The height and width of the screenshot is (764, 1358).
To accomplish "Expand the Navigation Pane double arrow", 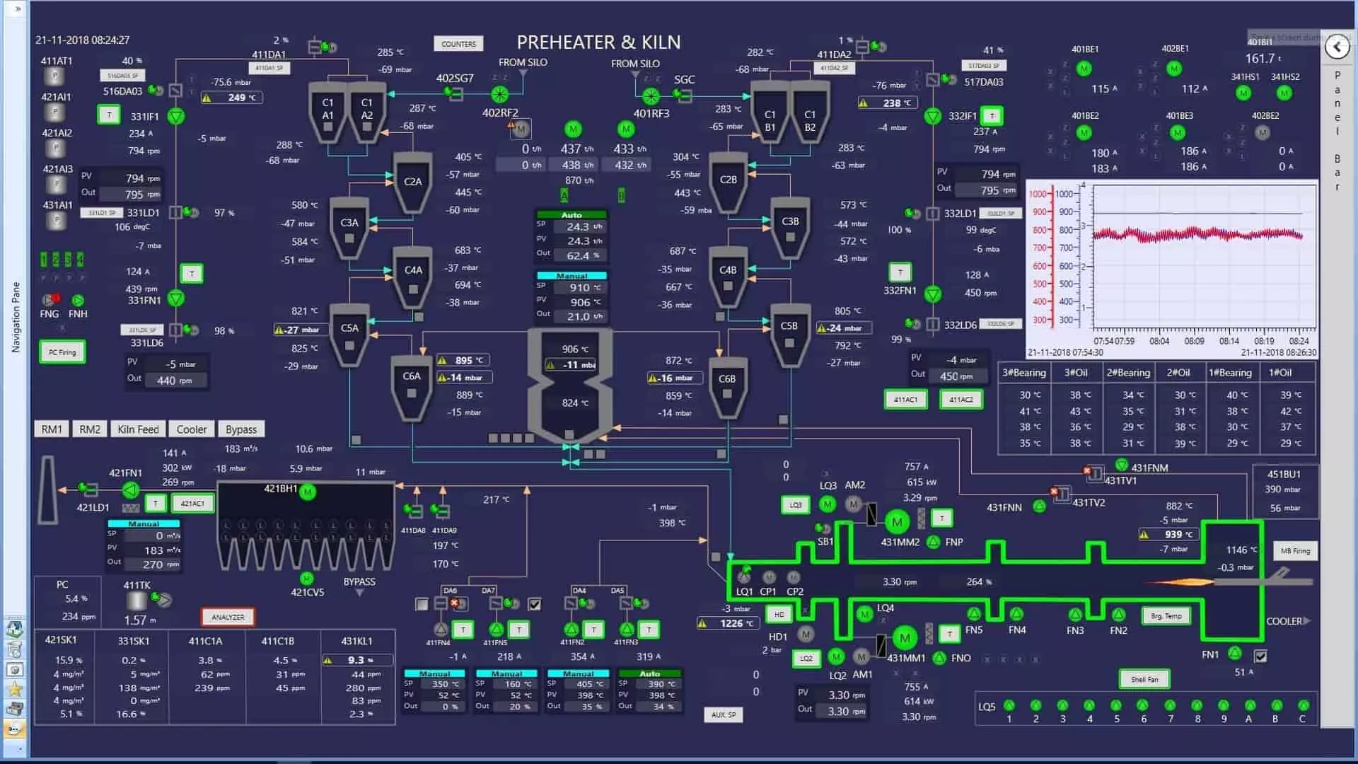I will click(x=17, y=9).
